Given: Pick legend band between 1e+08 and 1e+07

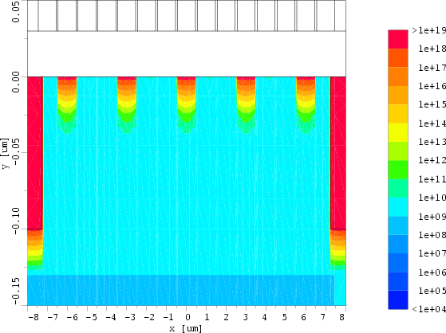Looking at the screenshot, I should (x=398, y=244).
